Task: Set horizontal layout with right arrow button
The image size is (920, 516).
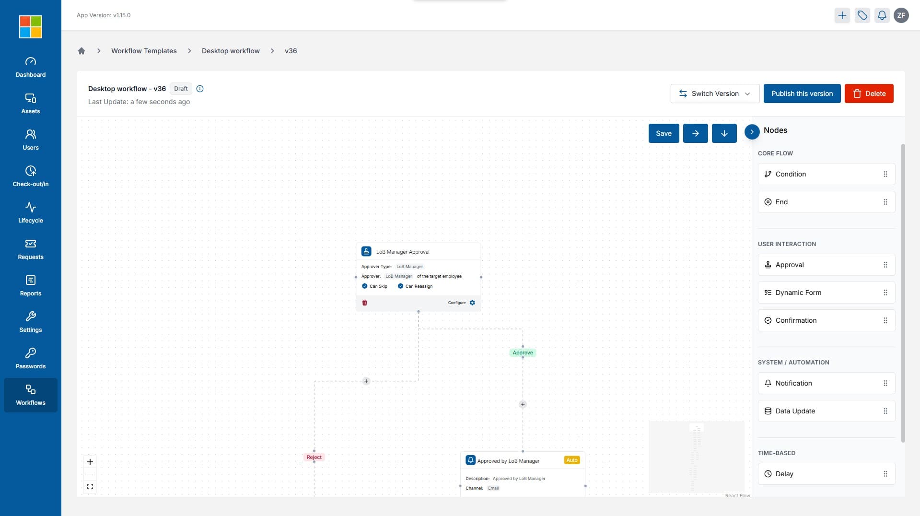Action: 696,133
